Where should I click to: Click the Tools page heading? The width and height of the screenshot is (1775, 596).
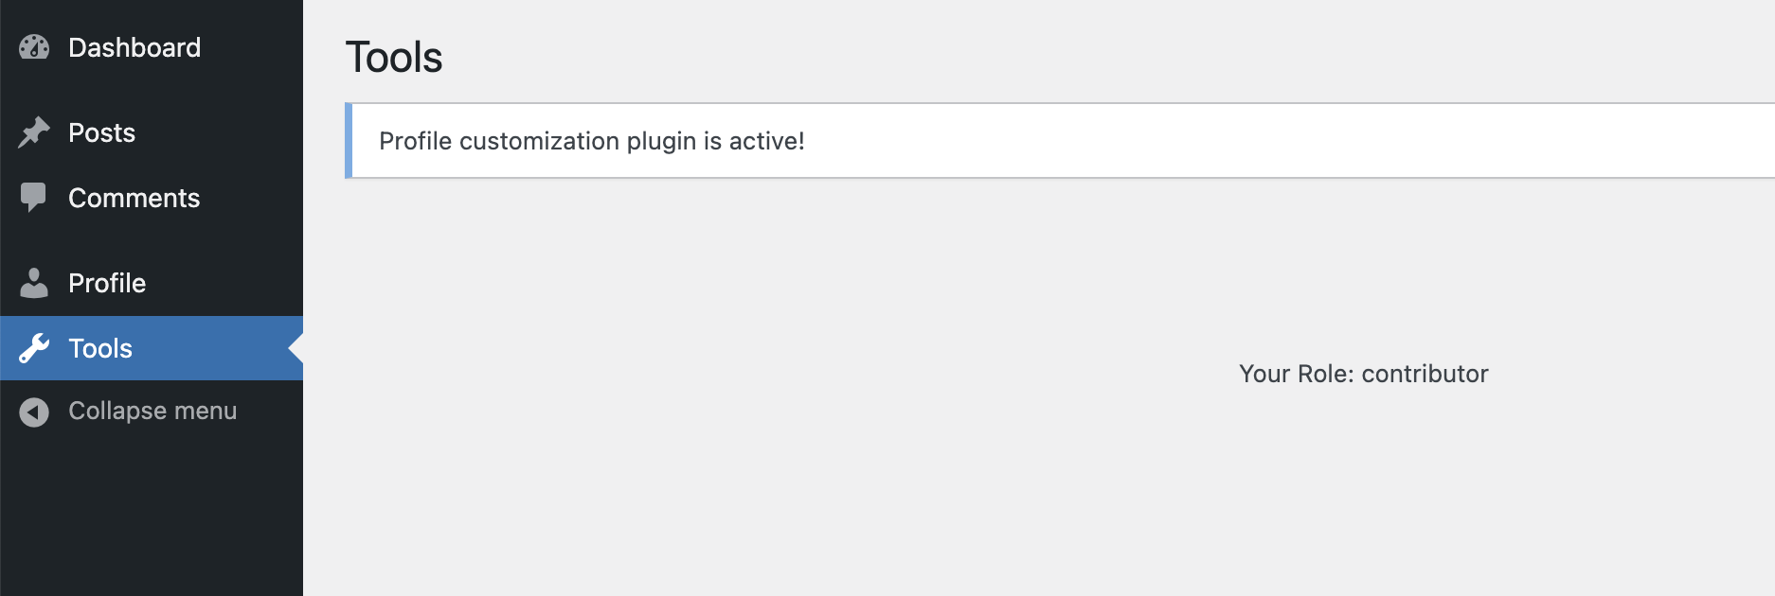[x=394, y=57]
